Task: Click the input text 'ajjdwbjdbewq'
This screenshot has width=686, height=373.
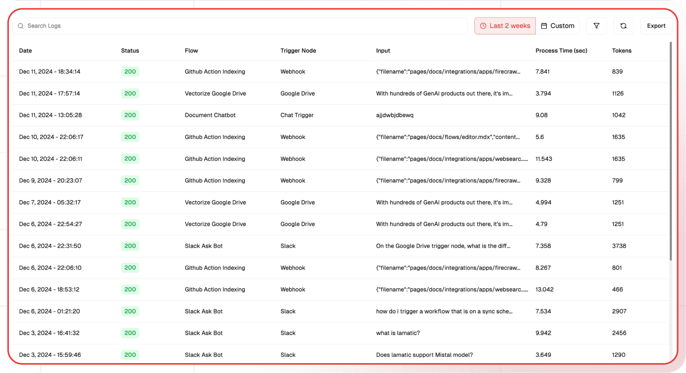Action: pos(395,115)
